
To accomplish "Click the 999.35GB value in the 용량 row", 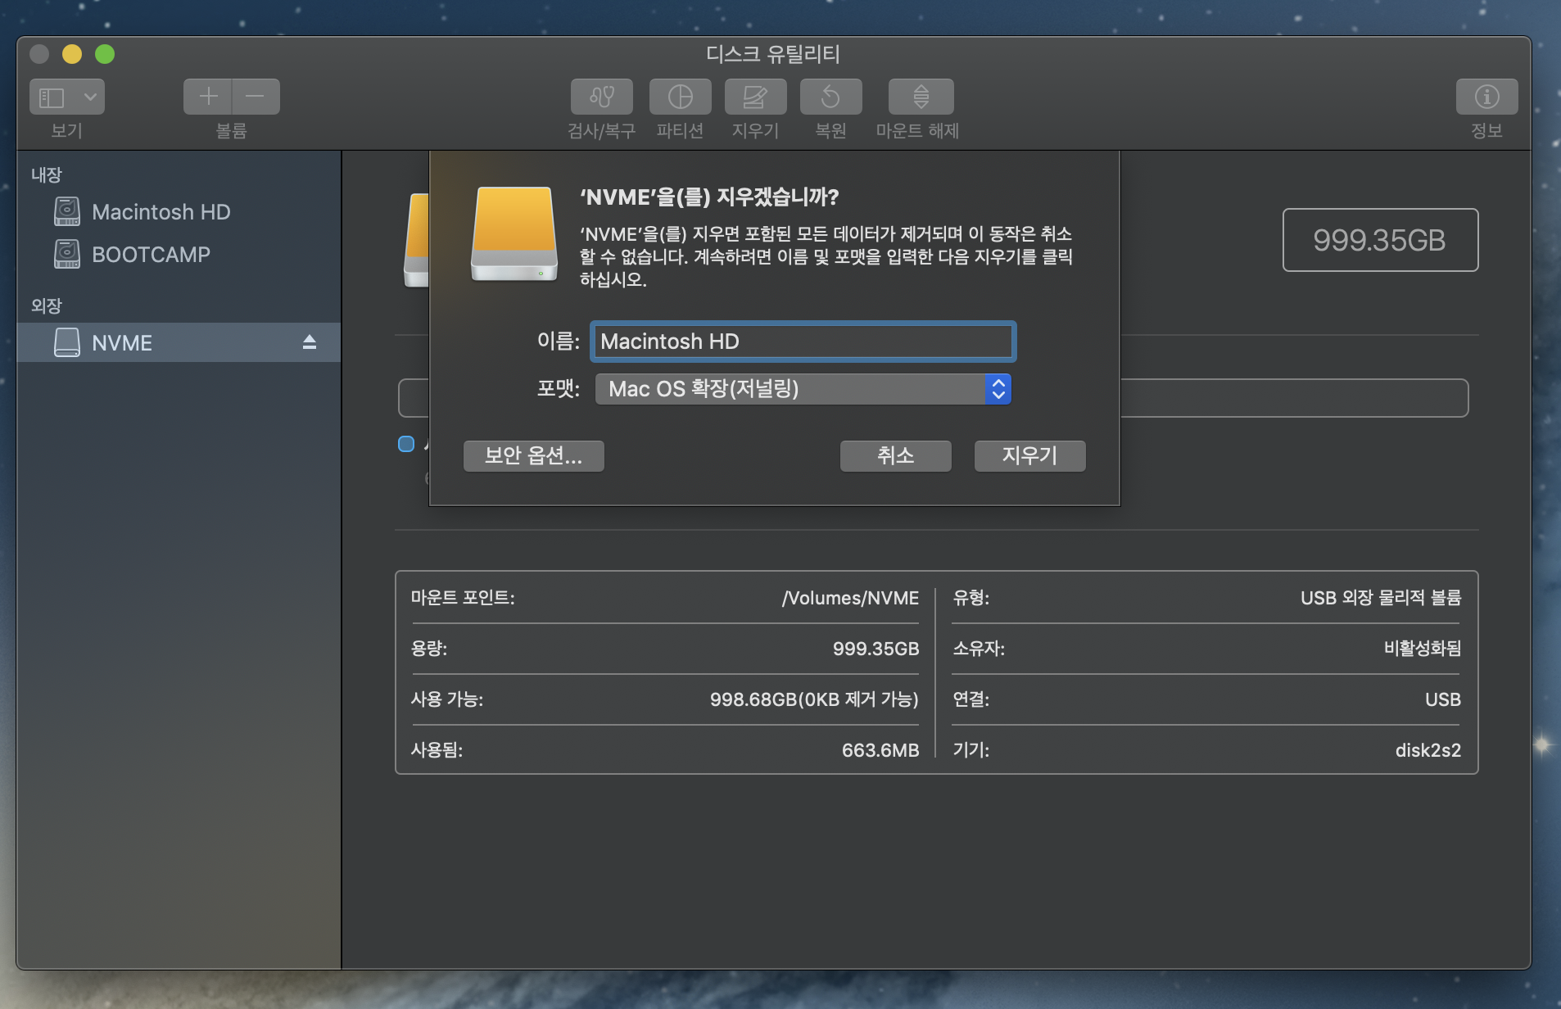I will pos(876,649).
